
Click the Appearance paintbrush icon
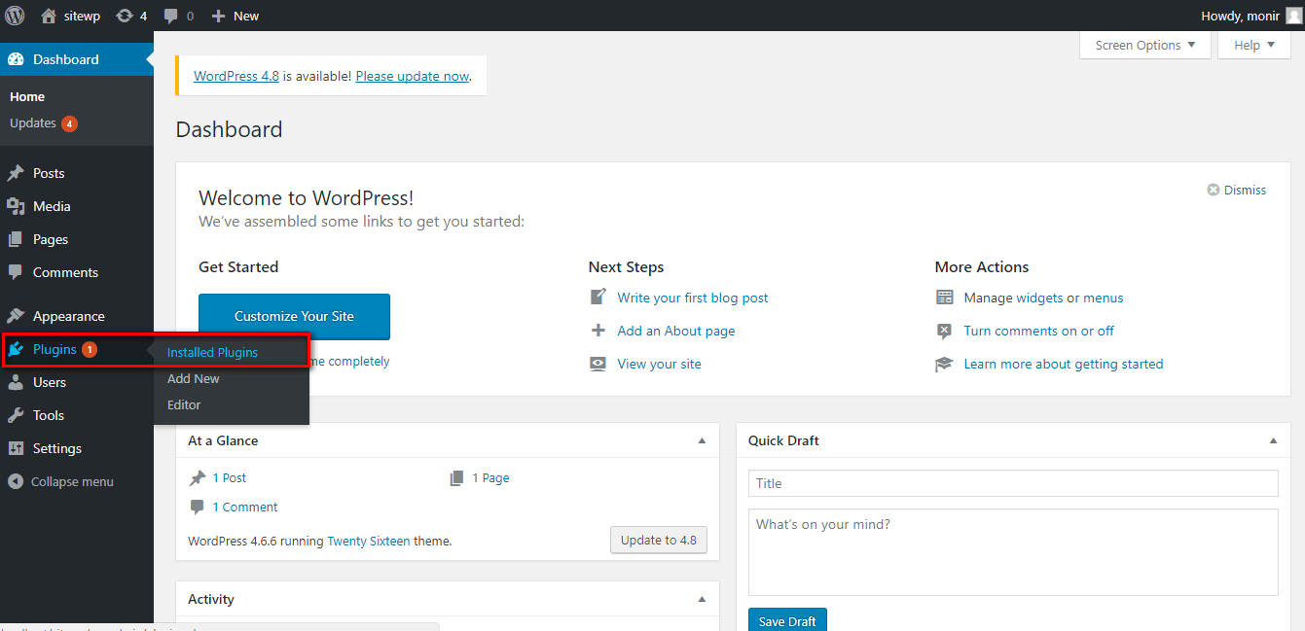[x=16, y=316]
